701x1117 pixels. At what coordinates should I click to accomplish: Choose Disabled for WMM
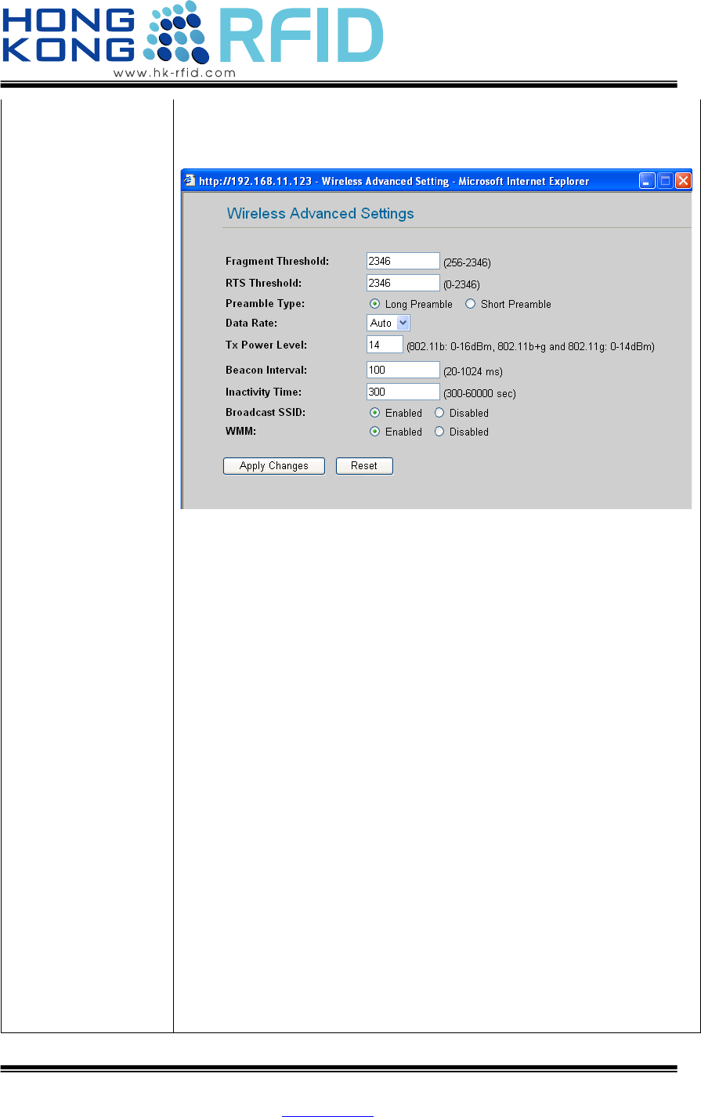point(439,432)
